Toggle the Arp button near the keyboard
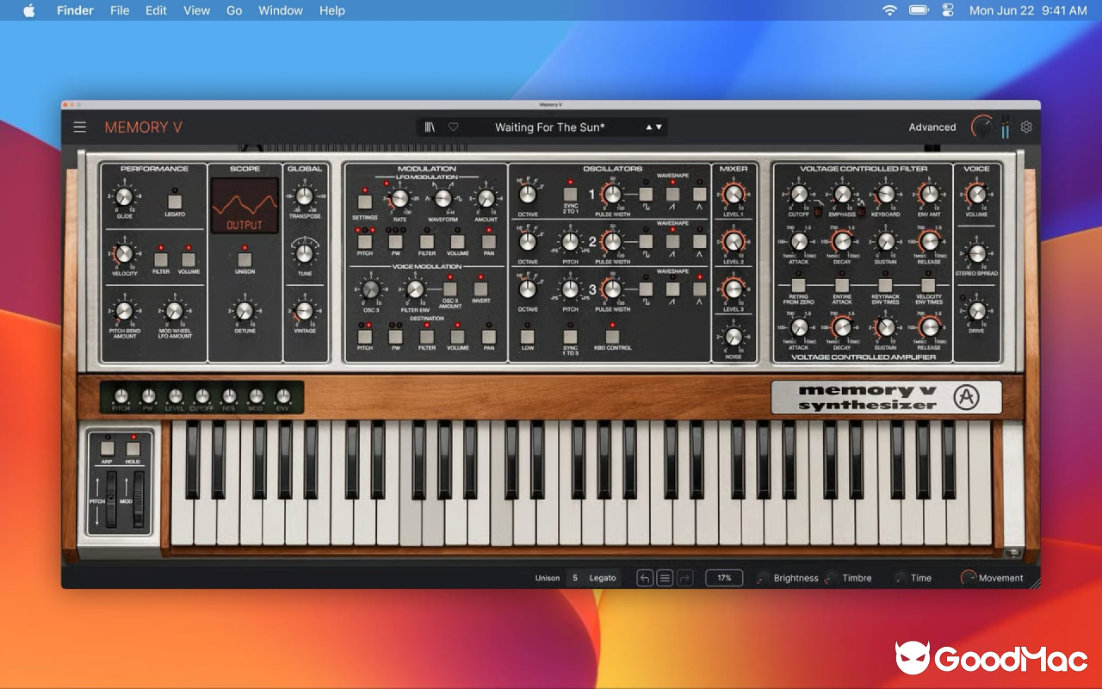The height and width of the screenshot is (689, 1102). pyautogui.click(x=107, y=448)
